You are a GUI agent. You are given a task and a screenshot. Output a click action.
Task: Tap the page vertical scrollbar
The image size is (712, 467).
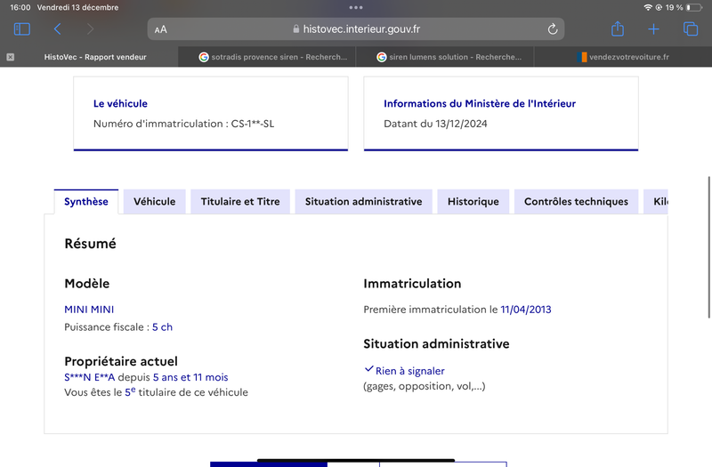(x=708, y=247)
